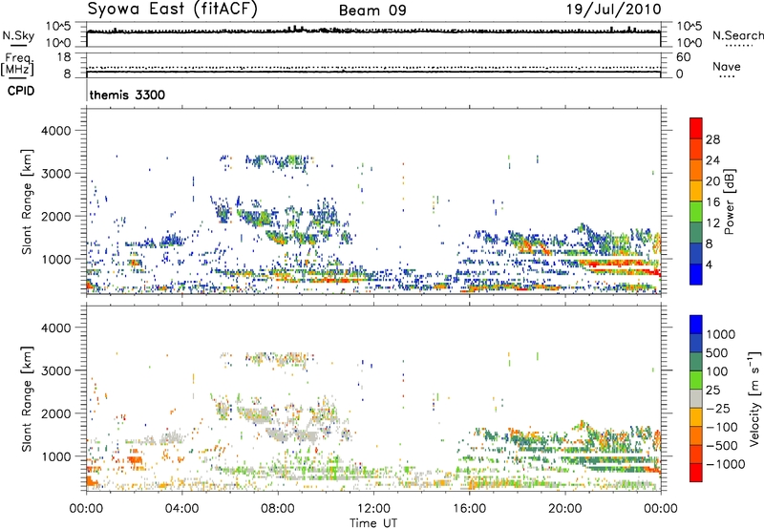The width and height of the screenshot is (764, 529).
Task: Pick the light green 12–16 dB Power colorbar segment
Action: [696, 211]
